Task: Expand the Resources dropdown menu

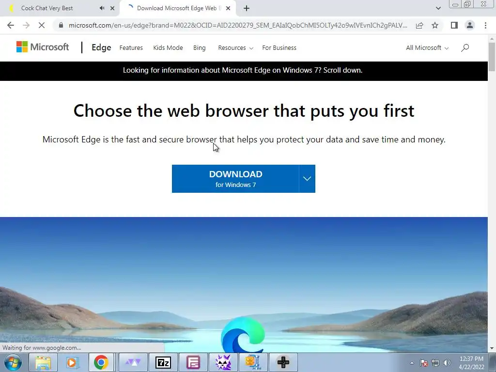Action: [x=236, y=48]
